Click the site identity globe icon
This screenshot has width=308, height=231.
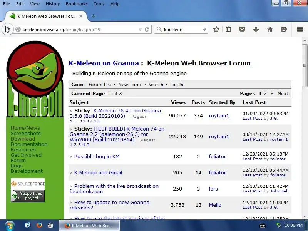[x=18, y=30]
